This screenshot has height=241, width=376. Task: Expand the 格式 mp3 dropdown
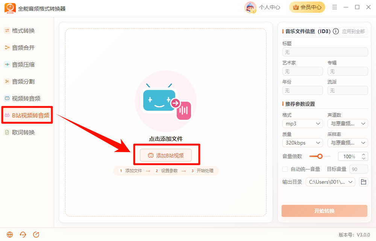[x=303, y=124]
